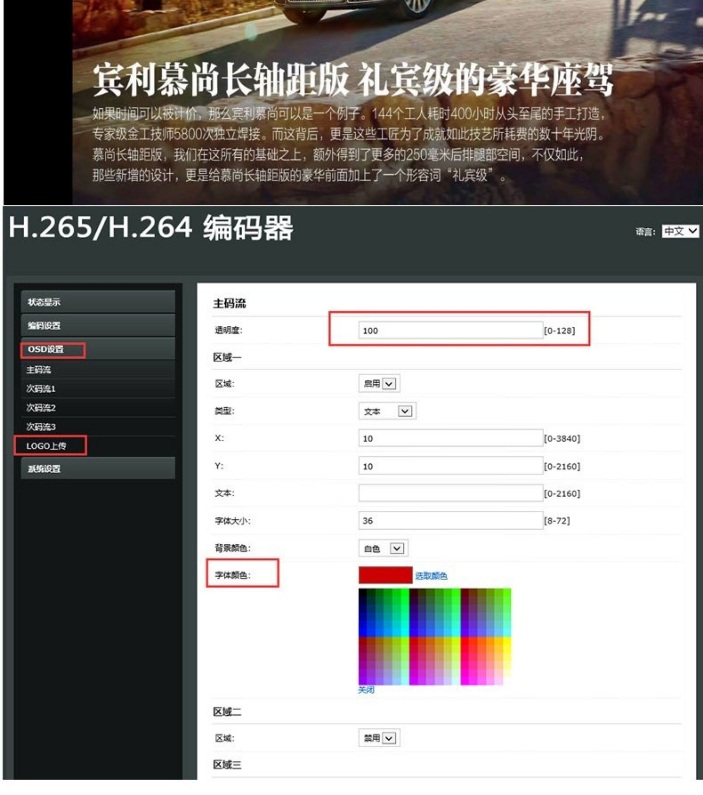
Task: Open the 系统设置 menu section
Action: click(x=98, y=468)
